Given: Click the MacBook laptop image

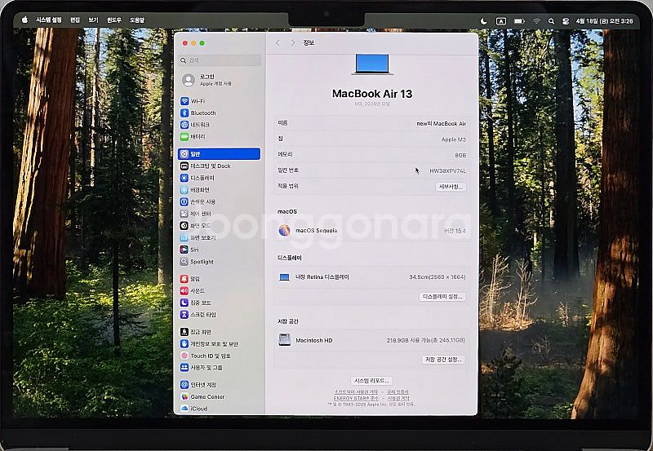Looking at the screenshot, I should pos(372,64).
